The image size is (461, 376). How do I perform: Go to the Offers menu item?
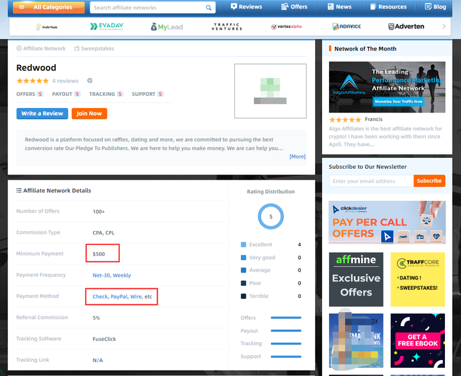pos(294,7)
